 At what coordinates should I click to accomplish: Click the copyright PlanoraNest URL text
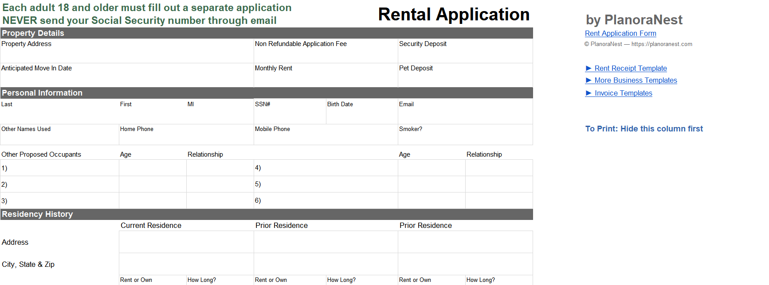click(638, 44)
